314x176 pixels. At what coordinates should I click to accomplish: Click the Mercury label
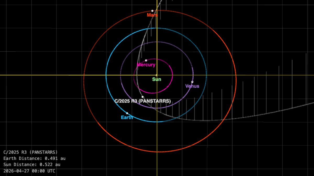(146, 65)
